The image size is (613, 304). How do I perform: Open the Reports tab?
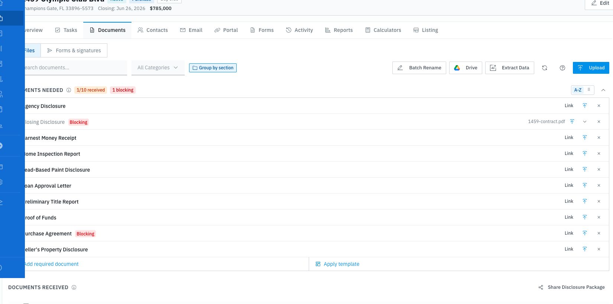339,30
